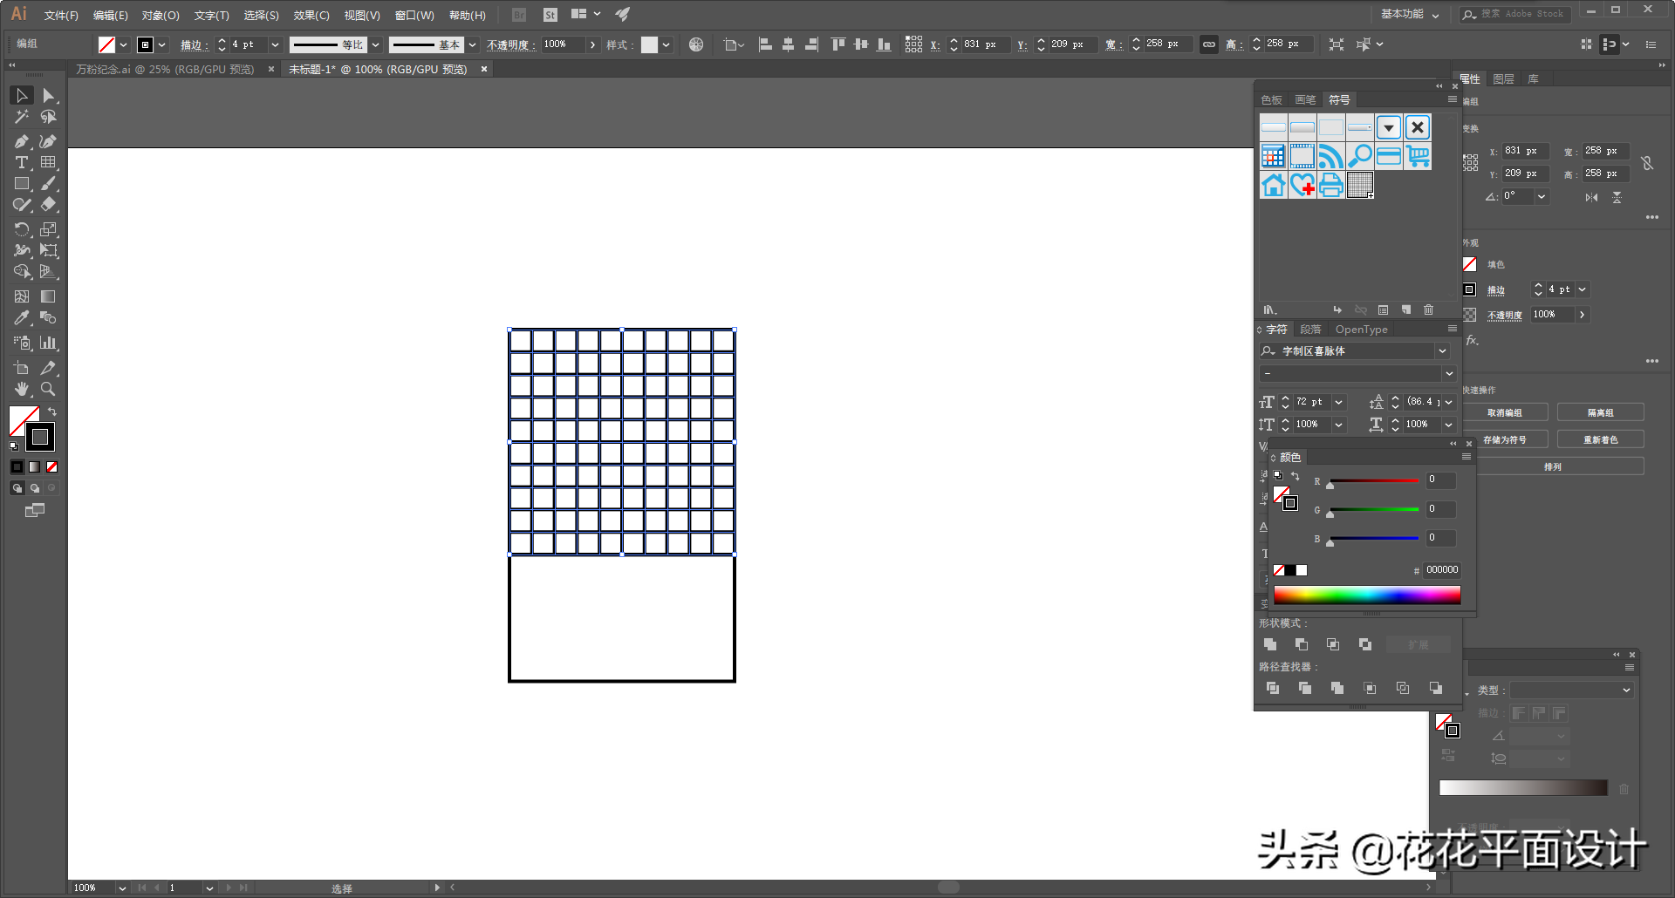Pick a color from the spectrum bar
1675x898 pixels.
pos(1367,595)
